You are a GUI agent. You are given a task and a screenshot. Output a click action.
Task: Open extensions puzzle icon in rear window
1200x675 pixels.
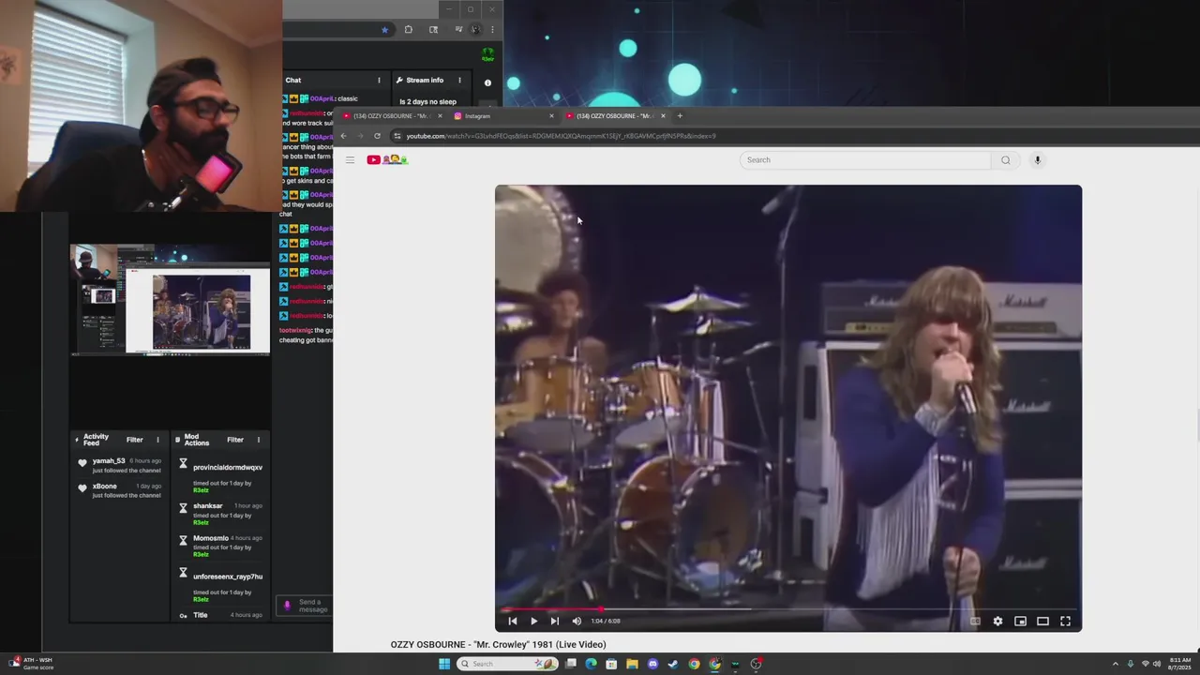408,30
